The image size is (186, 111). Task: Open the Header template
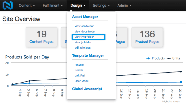(x=79, y=65)
